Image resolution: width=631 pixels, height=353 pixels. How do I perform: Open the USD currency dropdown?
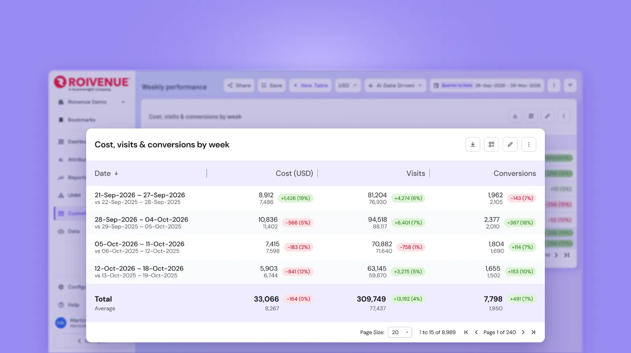pos(348,85)
